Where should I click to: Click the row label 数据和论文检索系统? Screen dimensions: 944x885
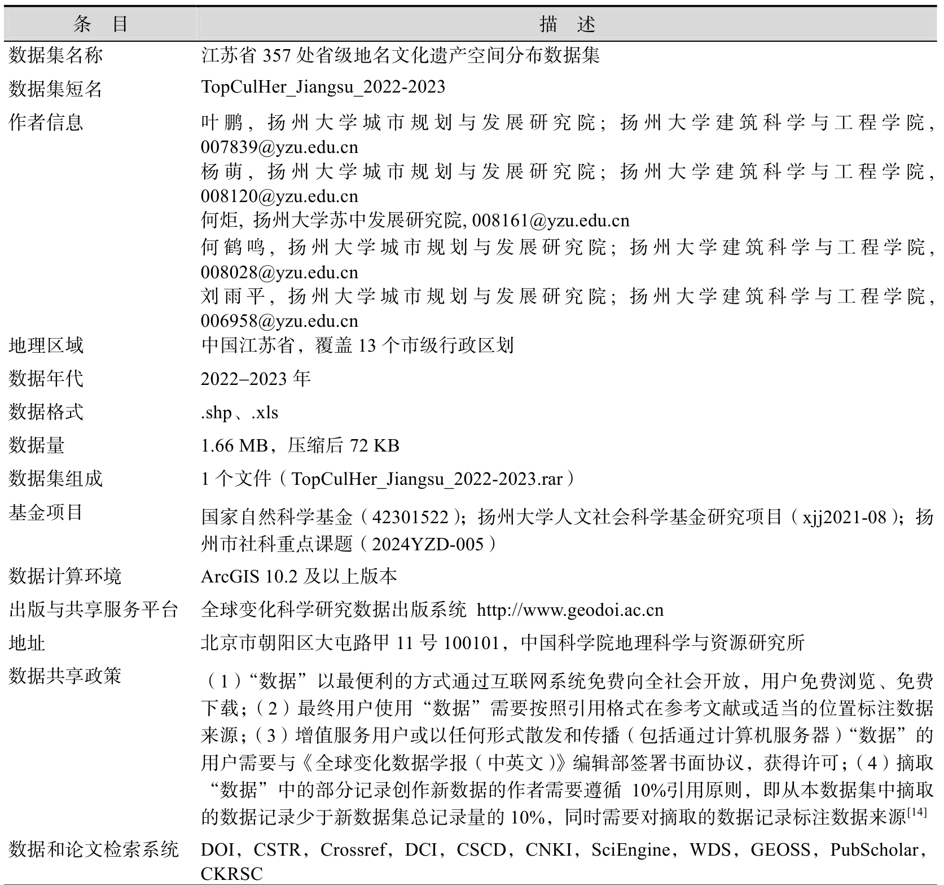pyautogui.click(x=93, y=849)
